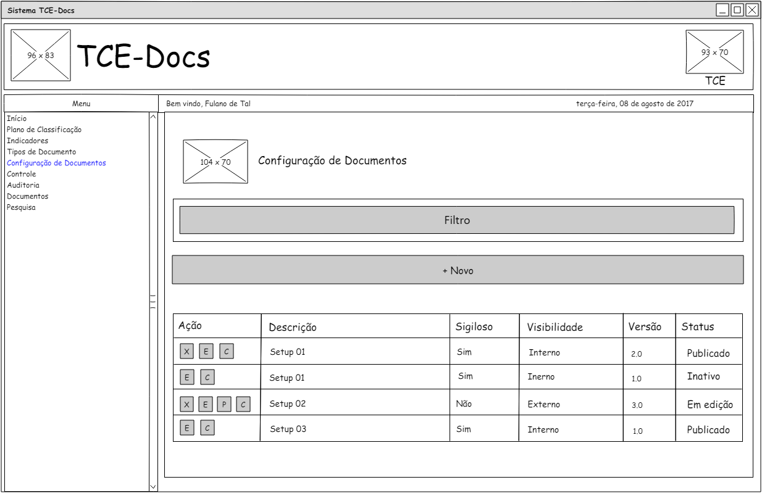Click the C button in the Setup 03 row
The height and width of the screenshot is (493, 762).
[207, 428]
